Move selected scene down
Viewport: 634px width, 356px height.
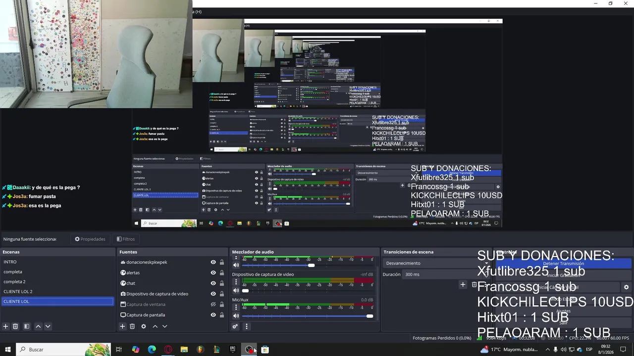[x=48, y=326]
